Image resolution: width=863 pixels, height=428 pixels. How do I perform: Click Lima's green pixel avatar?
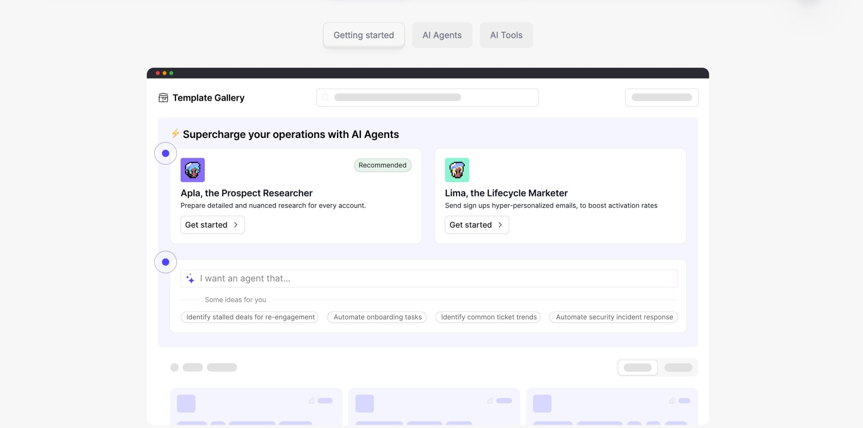457,170
